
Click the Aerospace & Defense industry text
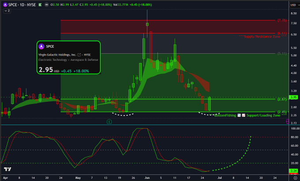click(84, 60)
